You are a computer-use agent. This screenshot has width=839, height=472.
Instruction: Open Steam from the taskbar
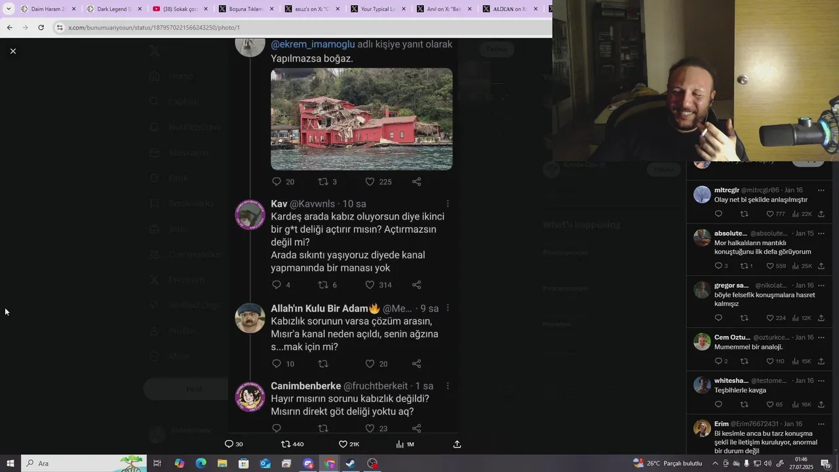click(351, 463)
